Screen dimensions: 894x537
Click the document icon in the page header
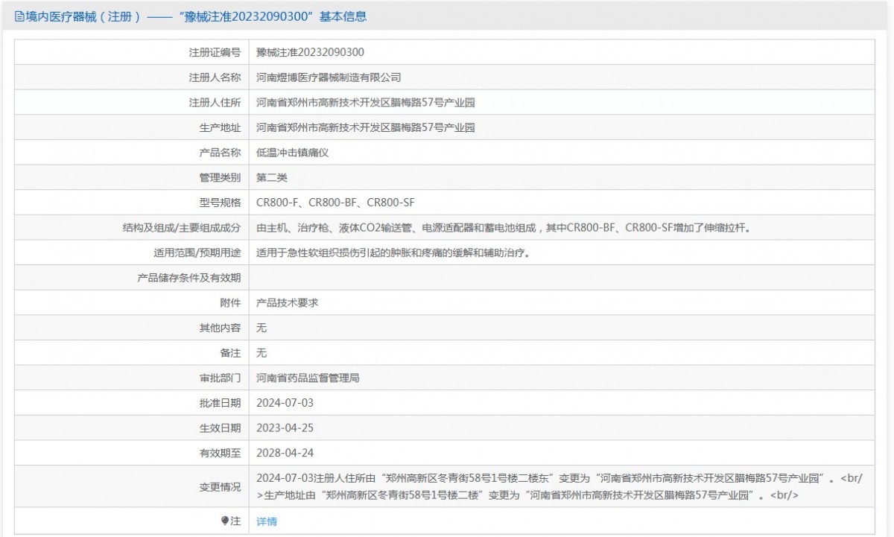tap(19, 16)
